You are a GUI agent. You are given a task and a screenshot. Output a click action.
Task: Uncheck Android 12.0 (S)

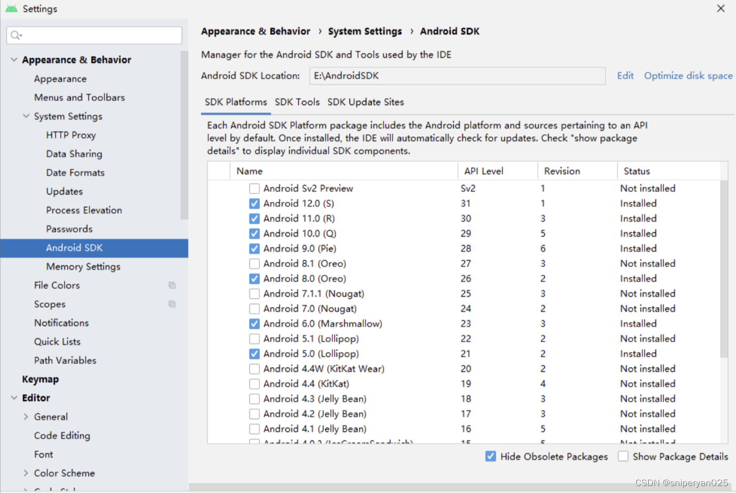click(254, 203)
